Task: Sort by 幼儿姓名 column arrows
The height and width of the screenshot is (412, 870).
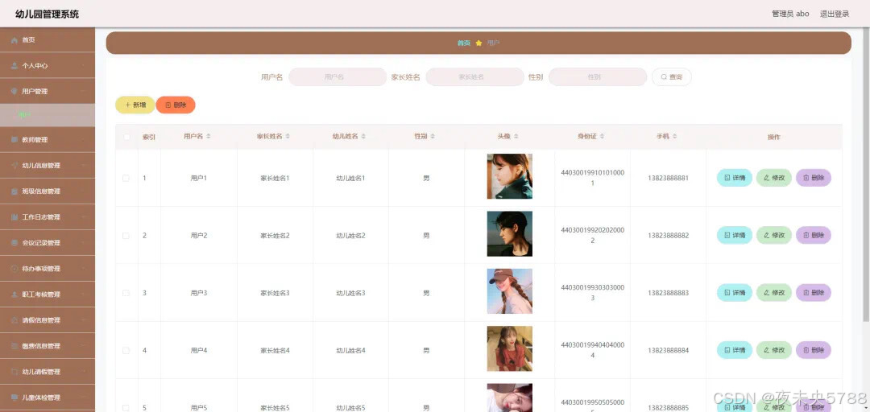Action: 362,137
